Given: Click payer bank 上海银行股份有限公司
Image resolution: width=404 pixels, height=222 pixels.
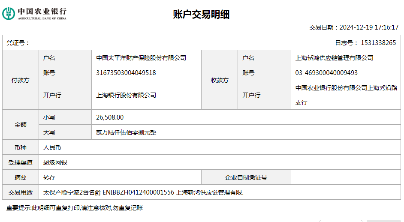Looking at the screenshot, I should click(x=126, y=95).
